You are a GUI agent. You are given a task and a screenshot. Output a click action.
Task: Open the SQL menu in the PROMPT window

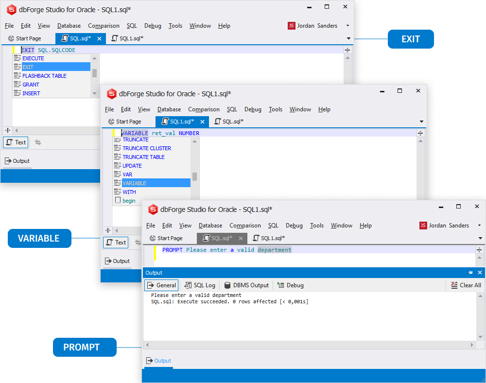coord(273,226)
